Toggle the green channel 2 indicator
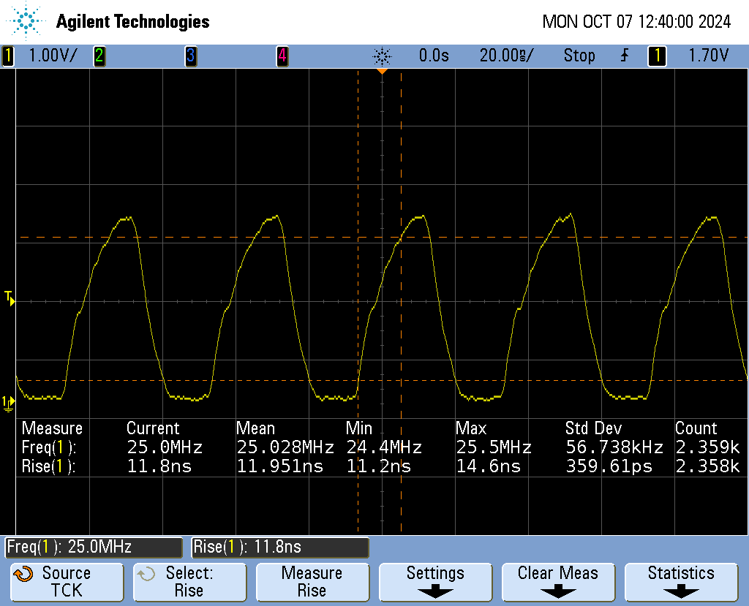 tap(99, 56)
